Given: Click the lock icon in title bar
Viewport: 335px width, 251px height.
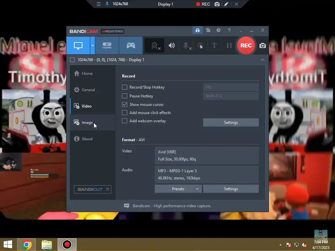Looking at the screenshot, I should point(197,30).
